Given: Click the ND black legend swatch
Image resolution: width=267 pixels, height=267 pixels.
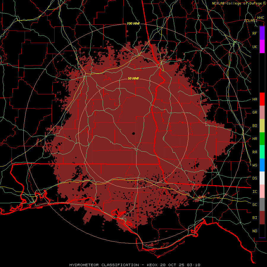Looking at the screenshot, I should (262, 231).
